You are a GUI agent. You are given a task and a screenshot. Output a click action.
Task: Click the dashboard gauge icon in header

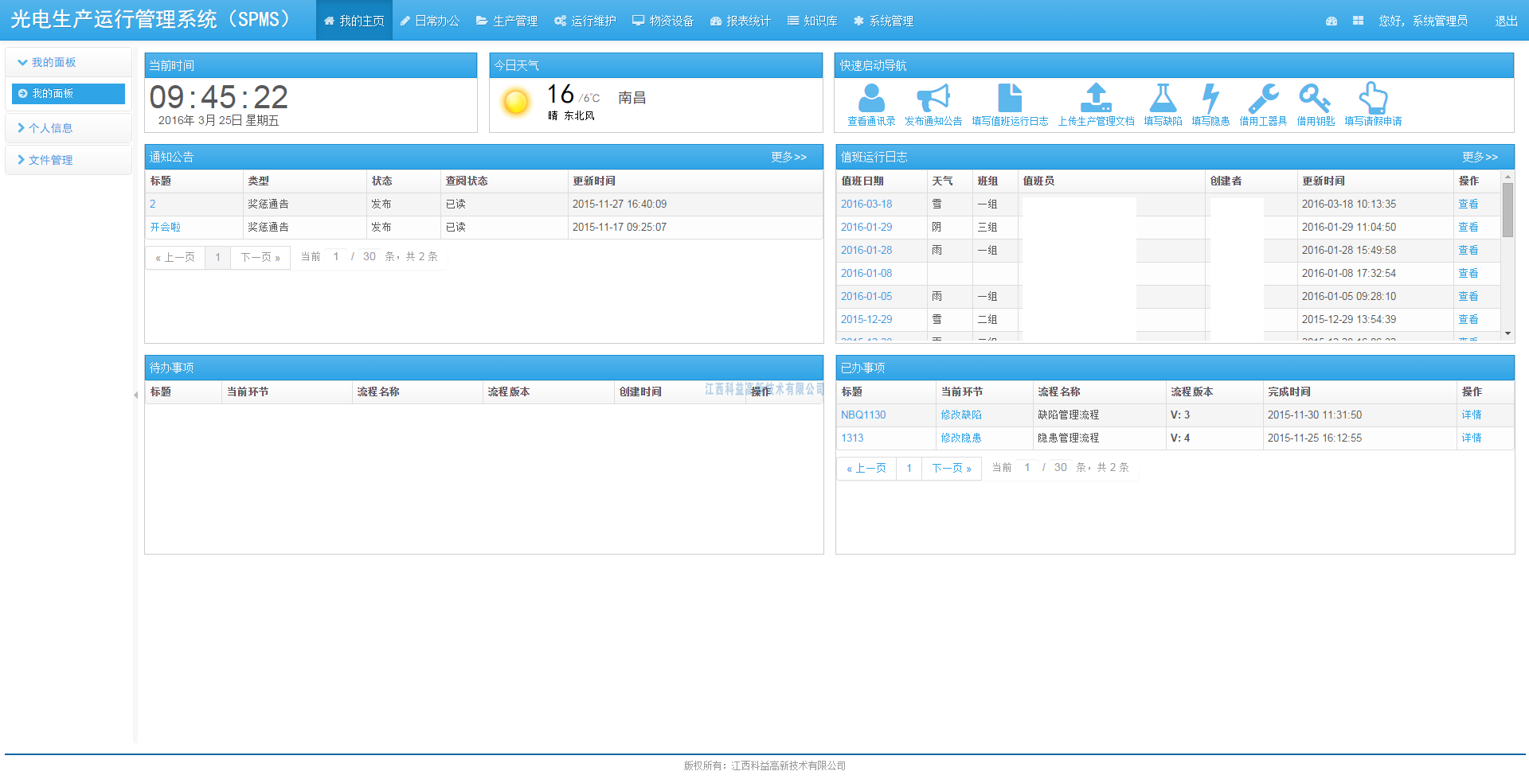1332,21
